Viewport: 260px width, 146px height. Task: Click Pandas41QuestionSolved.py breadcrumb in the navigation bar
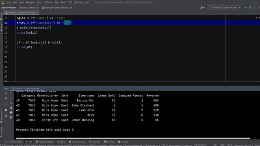pyautogui.click(x=57, y=8)
